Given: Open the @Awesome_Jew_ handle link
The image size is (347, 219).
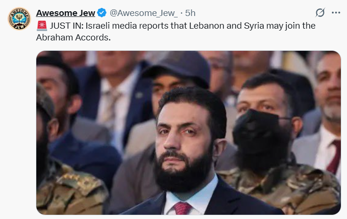Looking at the screenshot, I should pos(143,13).
